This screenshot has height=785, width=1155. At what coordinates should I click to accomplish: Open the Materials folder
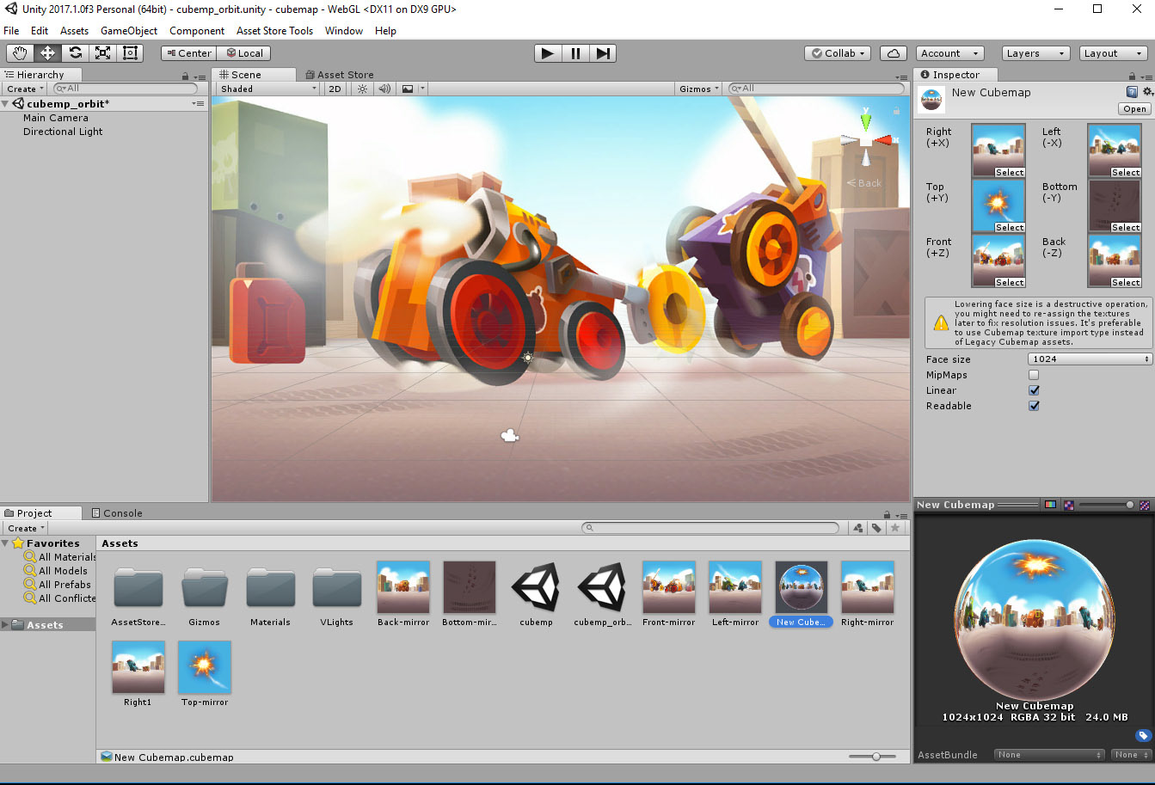(270, 594)
